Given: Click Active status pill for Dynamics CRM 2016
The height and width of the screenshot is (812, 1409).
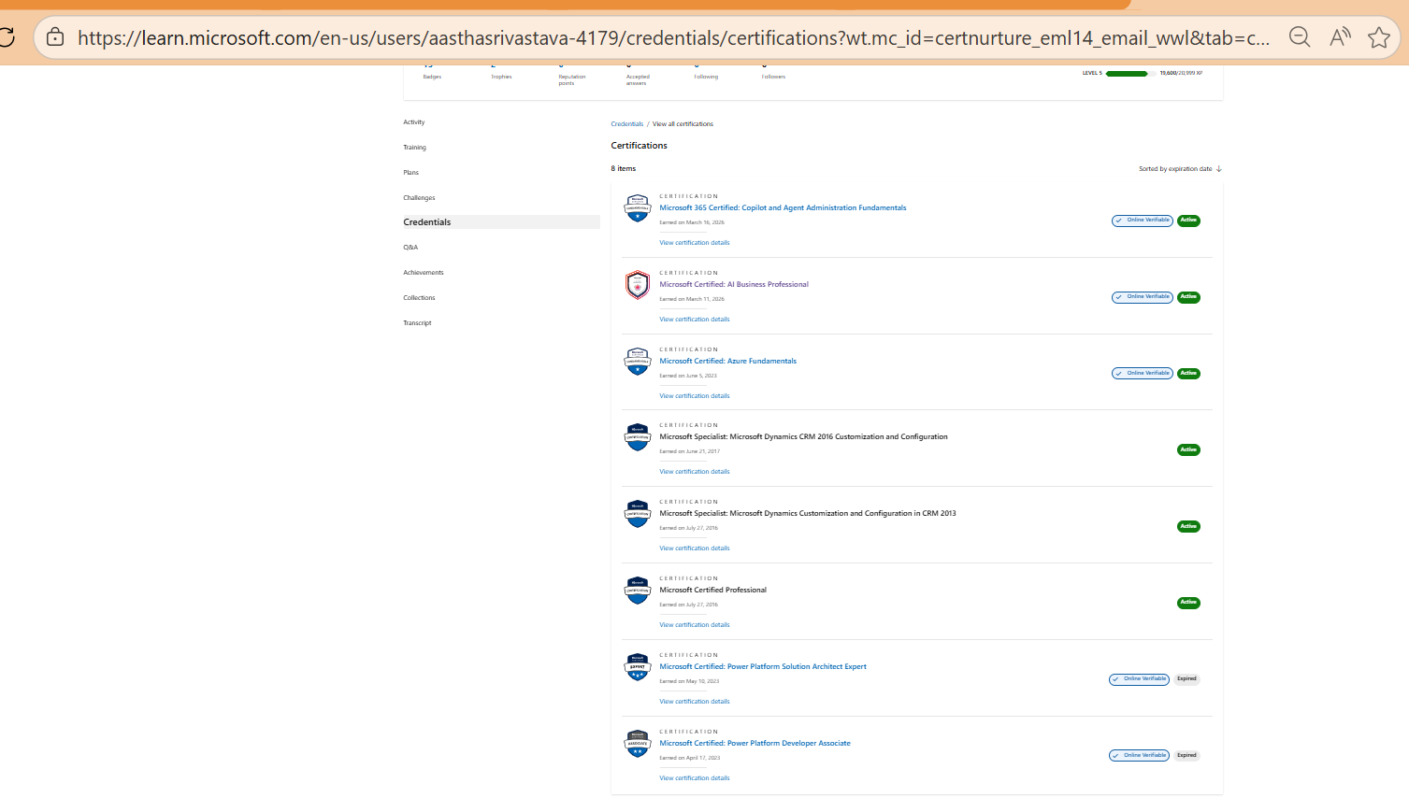Looking at the screenshot, I should pos(1188,449).
